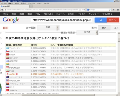Viewport: 120px width, 96px height.
Task: Click the Chile flag icon
Action: (x=7, y=51)
